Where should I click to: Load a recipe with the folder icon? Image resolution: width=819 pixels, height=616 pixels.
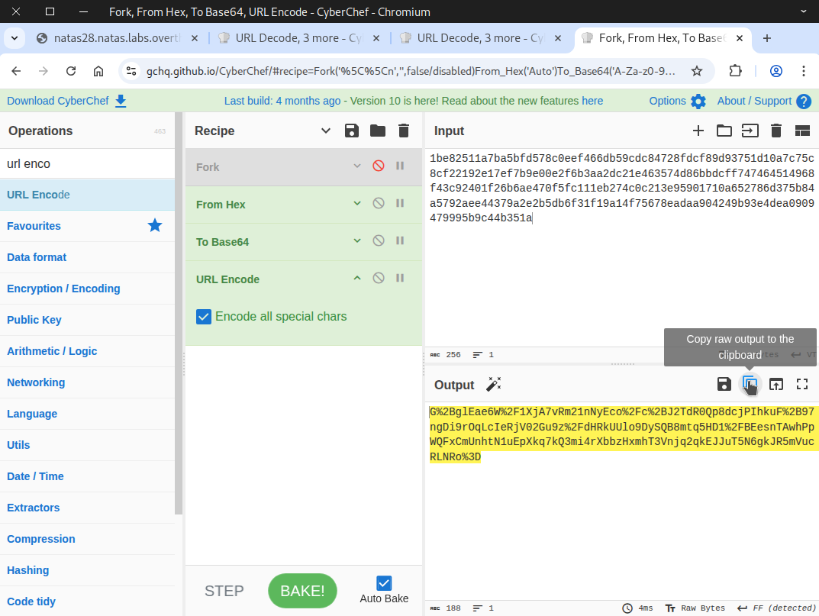point(378,131)
